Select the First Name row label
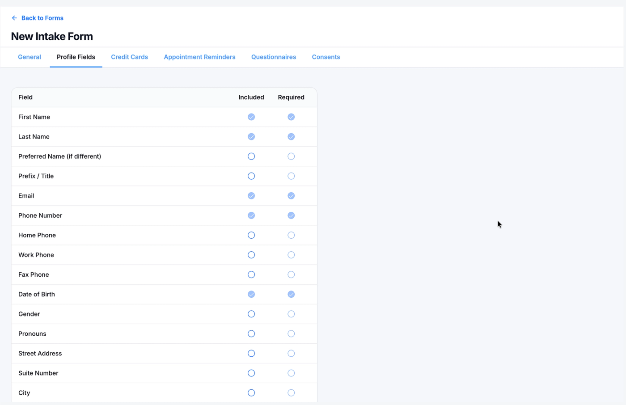The image size is (626, 405). (x=34, y=117)
